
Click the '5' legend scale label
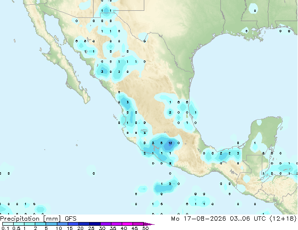coord(46,228)
